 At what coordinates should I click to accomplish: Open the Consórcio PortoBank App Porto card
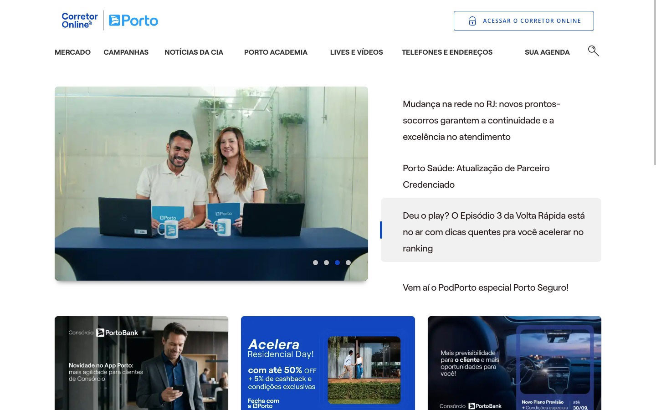(141, 363)
